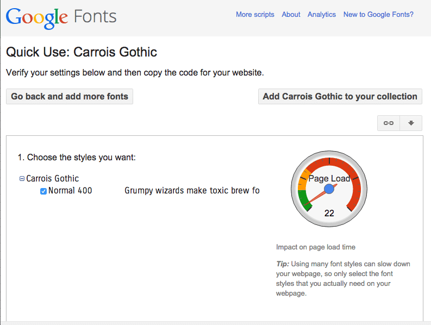
Task: Click the Grumpy wizards preview text
Action: click(x=192, y=191)
